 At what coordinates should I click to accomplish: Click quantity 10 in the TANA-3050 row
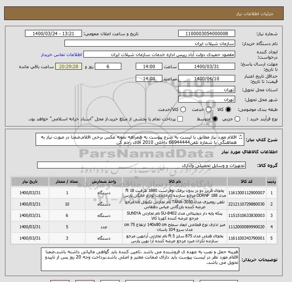pyautogui.click(x=67, y=204)
